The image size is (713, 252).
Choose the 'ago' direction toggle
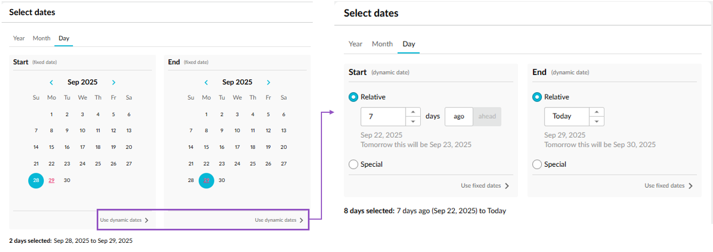pos(459,117)
